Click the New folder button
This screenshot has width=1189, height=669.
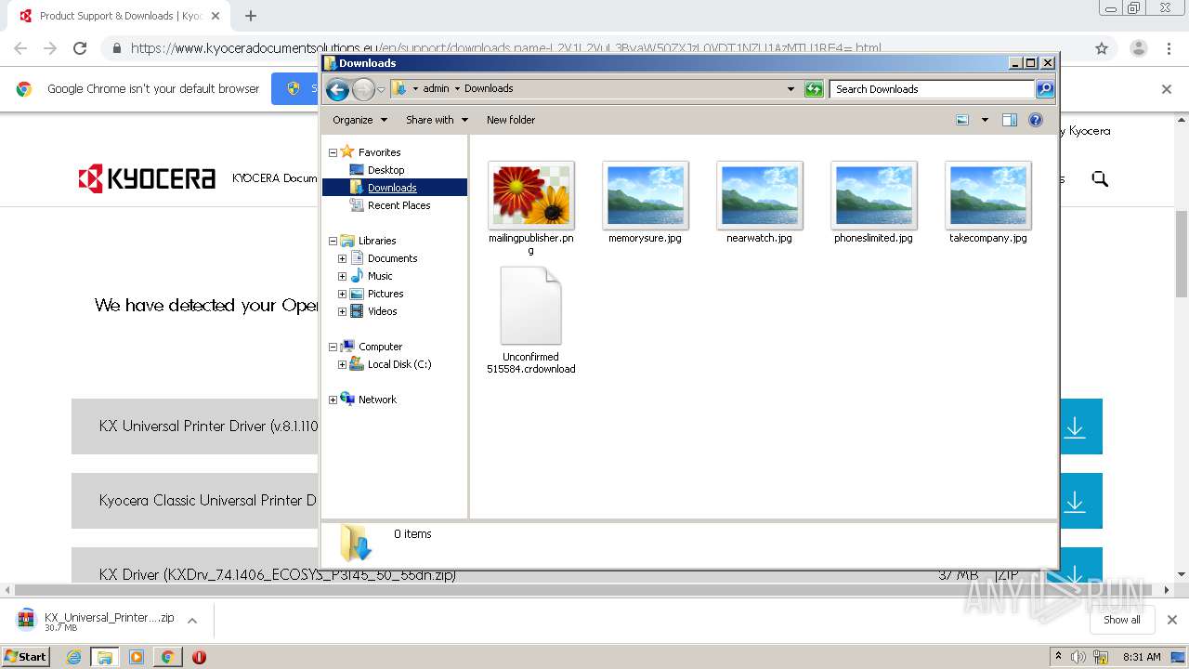tap(511, 120)
